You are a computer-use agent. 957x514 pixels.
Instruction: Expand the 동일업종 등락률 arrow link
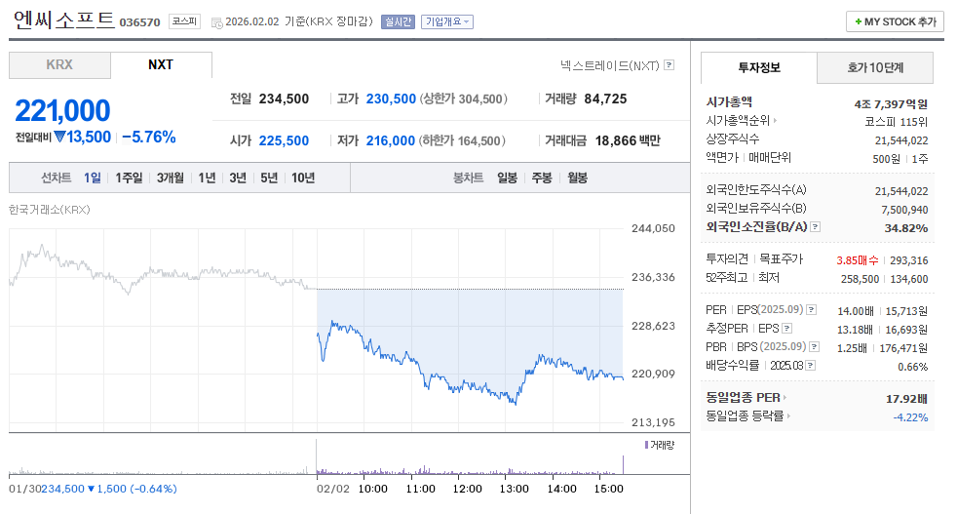pyautogui.click(x=788, y=416)
